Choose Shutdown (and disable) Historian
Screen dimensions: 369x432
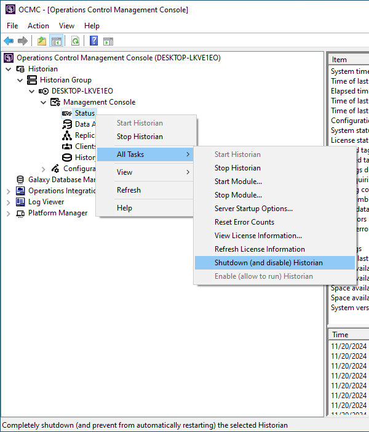click(x=275, y=263)
